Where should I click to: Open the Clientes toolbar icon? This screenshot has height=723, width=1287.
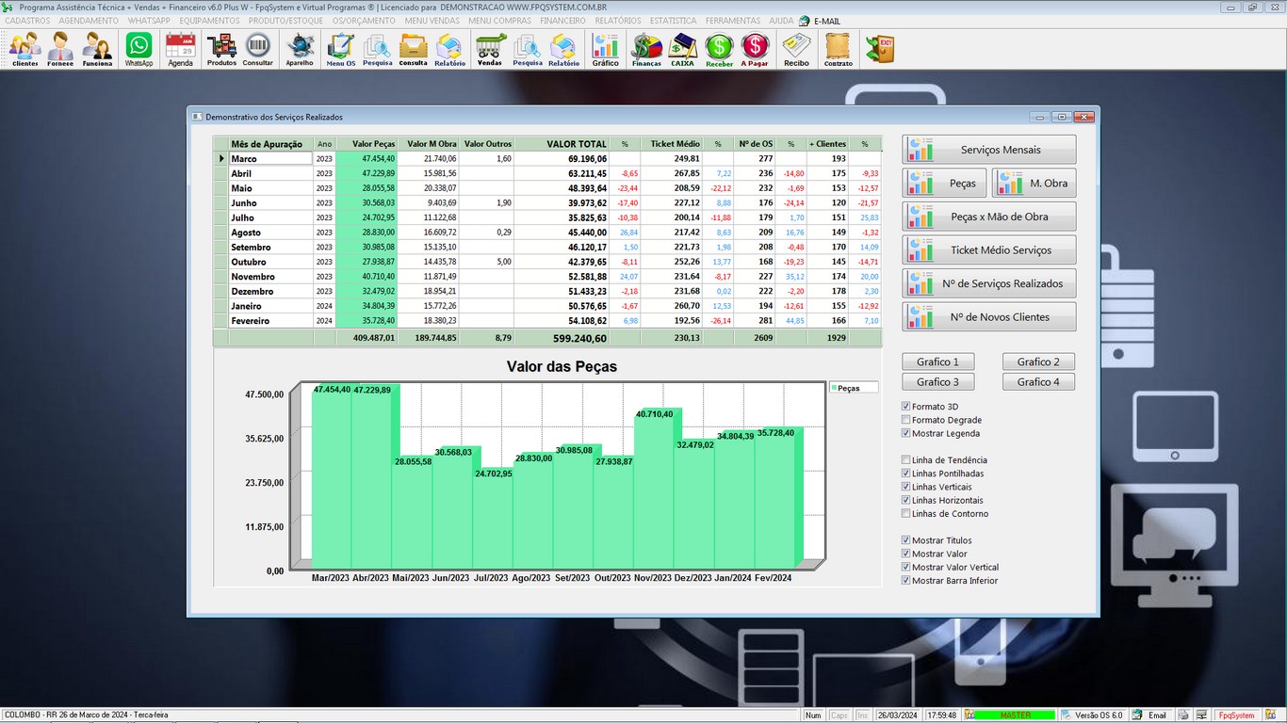pyautogui.click(x=25, y=49)
